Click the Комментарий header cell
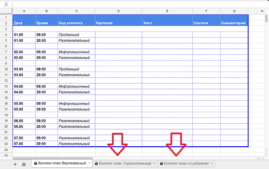The image size is (269, 169). (234, 20)
